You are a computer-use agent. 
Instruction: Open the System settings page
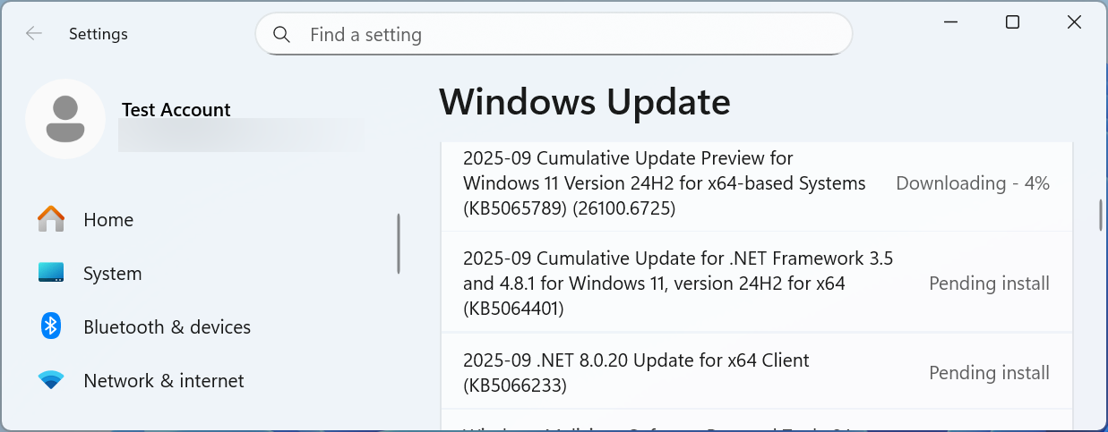point(112,274)
